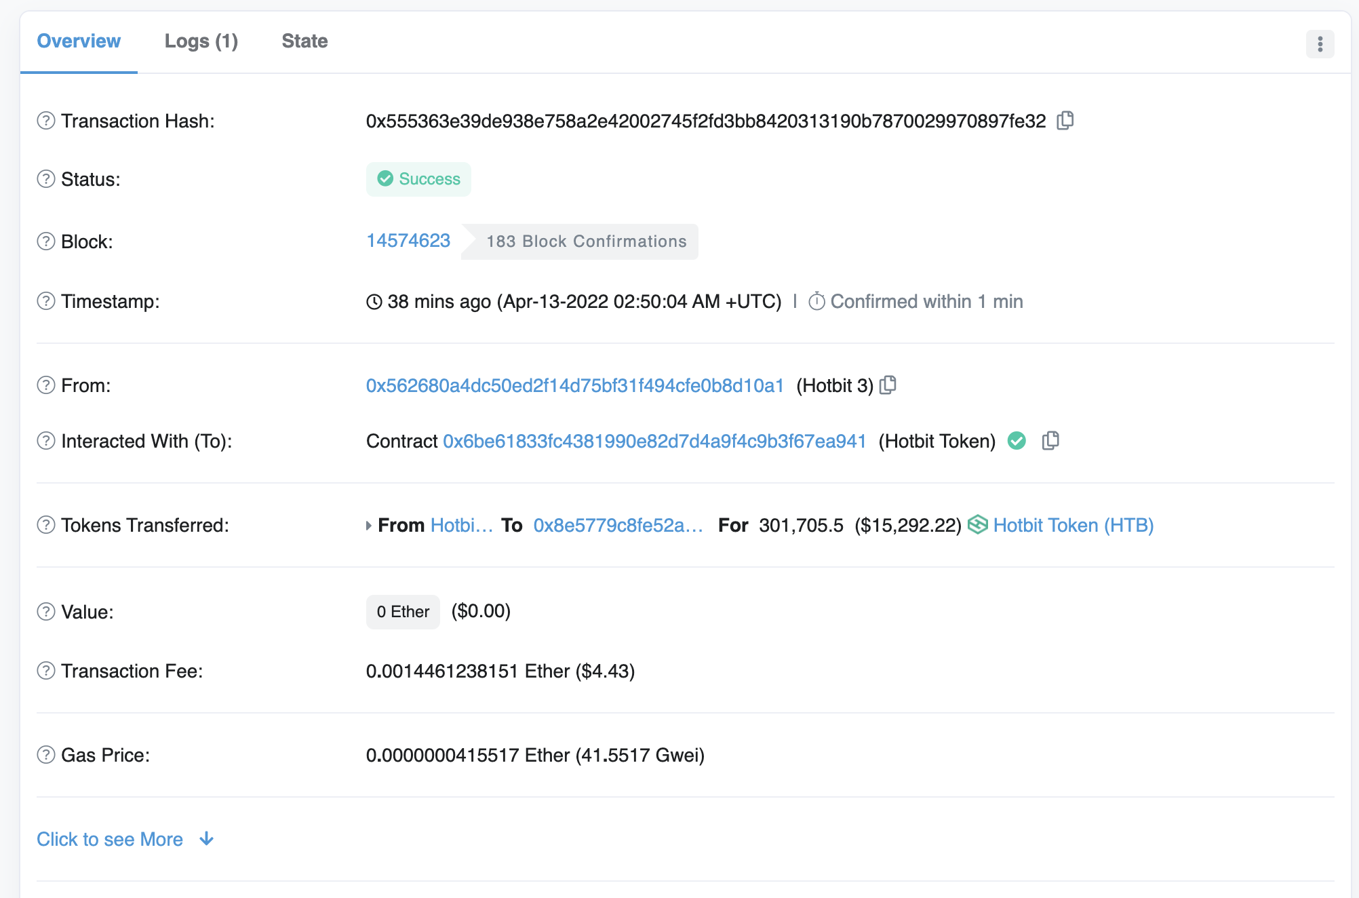Click the Tokens Transferred help icon

[46, 525]
